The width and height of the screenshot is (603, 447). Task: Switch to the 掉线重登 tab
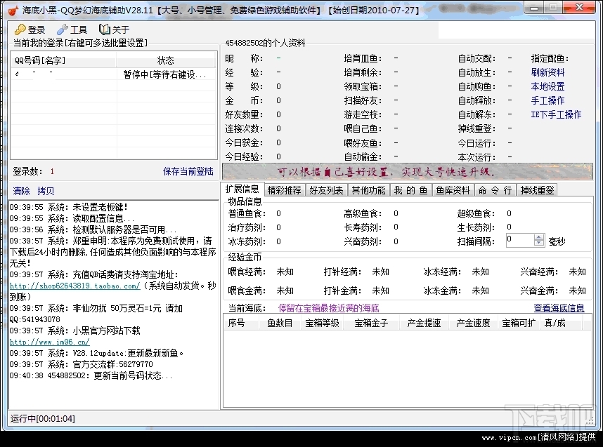tap(536, 189)
